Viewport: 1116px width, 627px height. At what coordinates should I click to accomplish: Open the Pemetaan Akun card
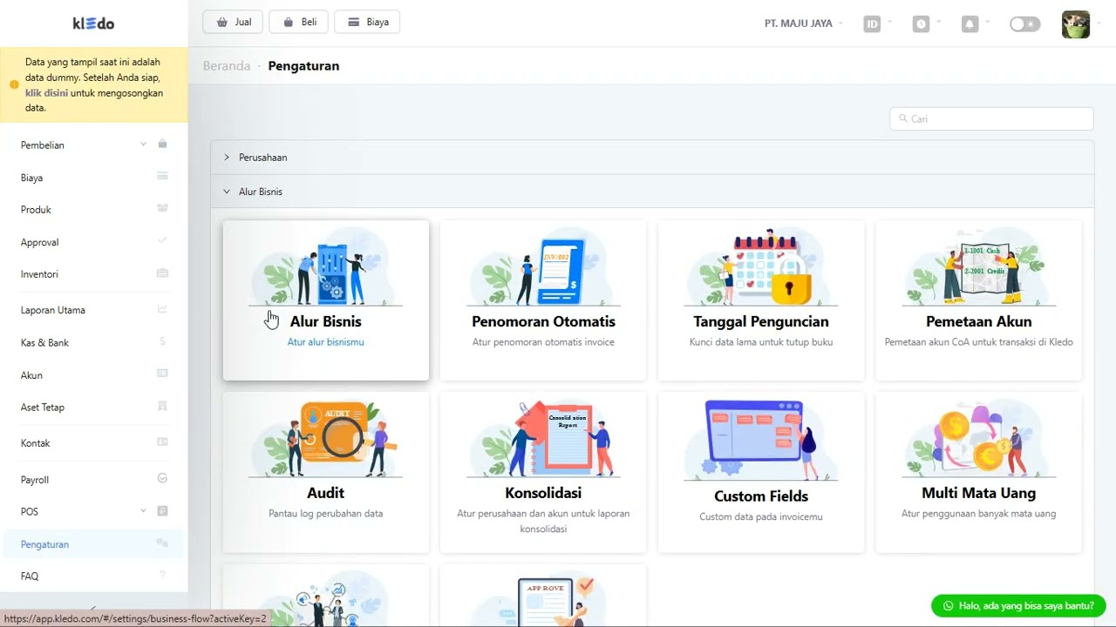pos(979,300)
